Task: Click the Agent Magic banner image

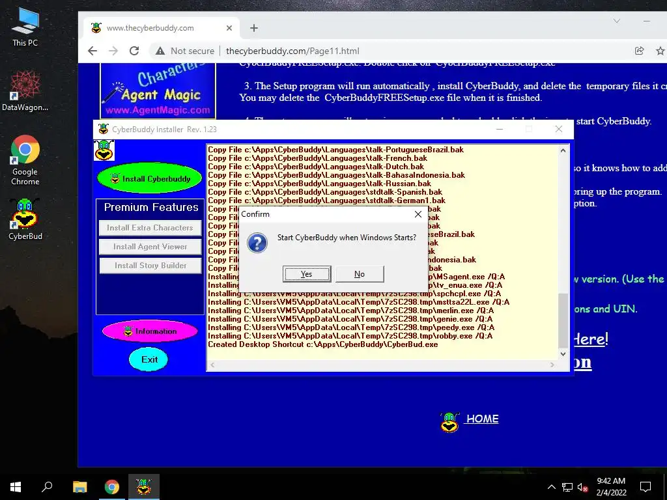Action: [x=158, y=90]
